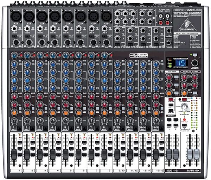Click the channel 13/14 fader cap
Image resolution: width=211 pixels, height=180 pixels.
[x=143, y=154]
